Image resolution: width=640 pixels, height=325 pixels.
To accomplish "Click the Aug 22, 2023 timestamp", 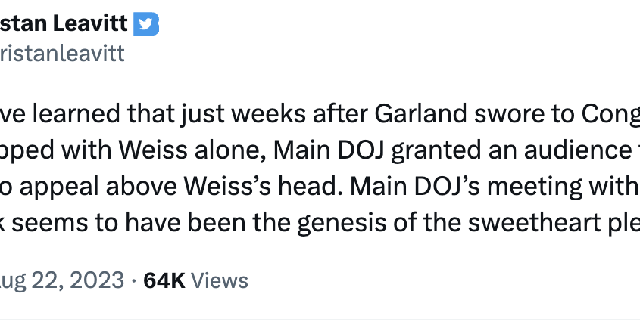I will click(62, 280).
